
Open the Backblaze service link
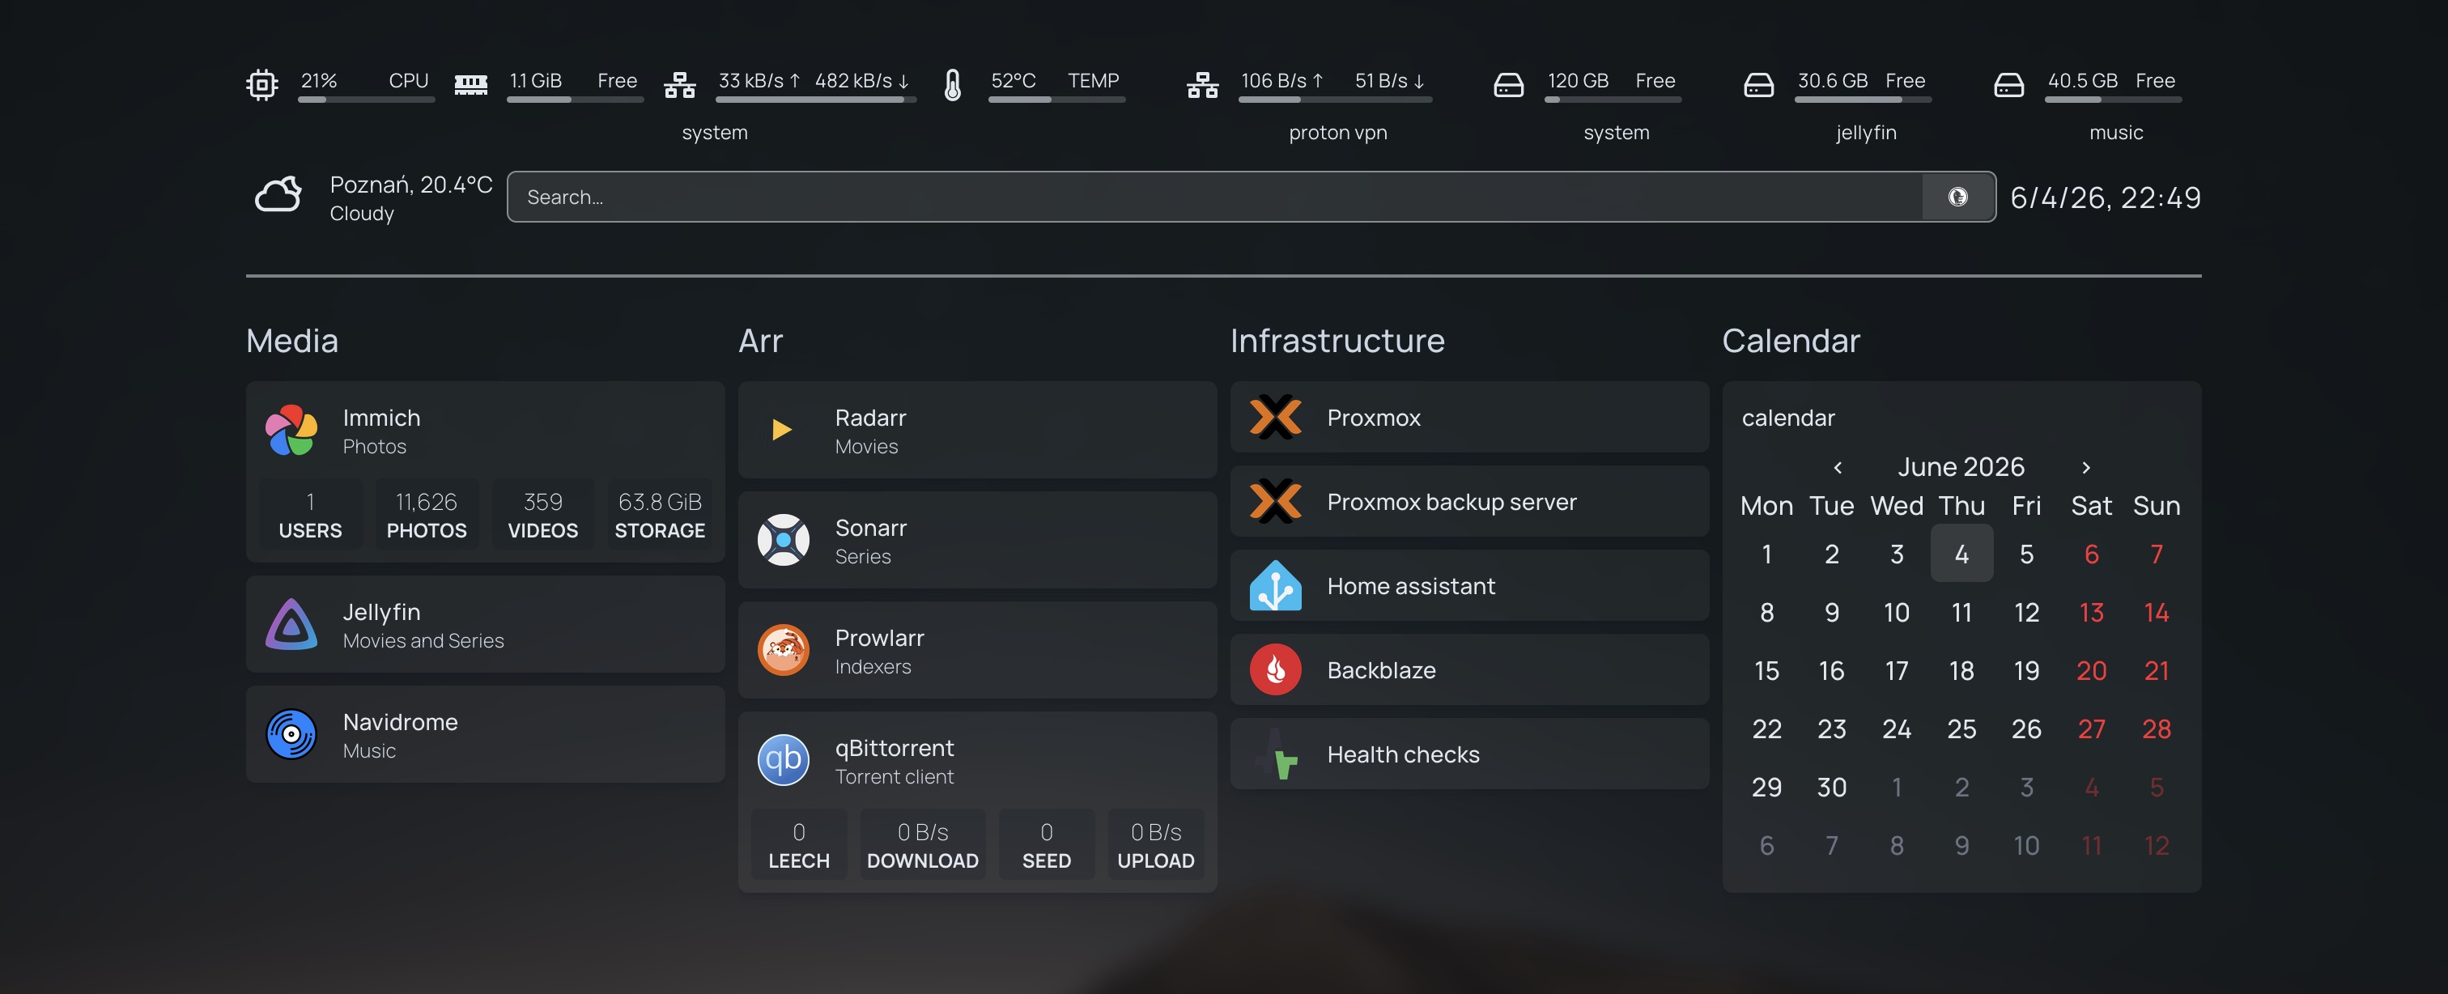[1469, 670]
